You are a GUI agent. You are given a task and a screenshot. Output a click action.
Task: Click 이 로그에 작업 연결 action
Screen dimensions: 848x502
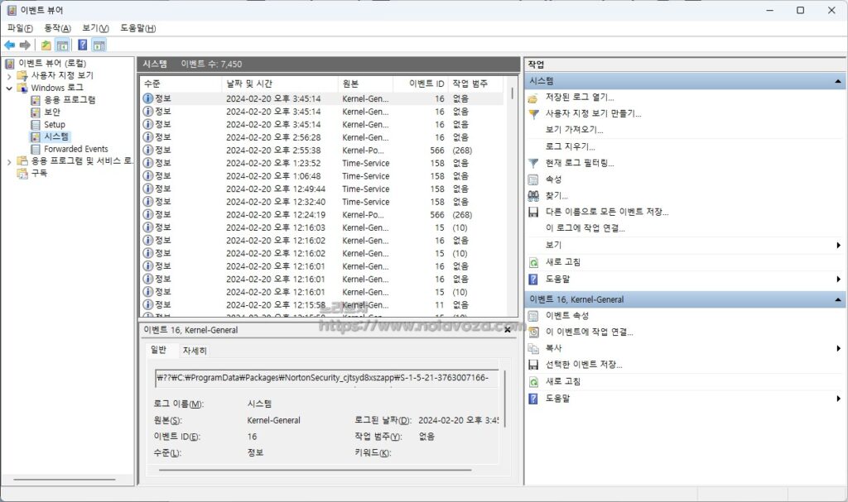click(x=585, y=228)
